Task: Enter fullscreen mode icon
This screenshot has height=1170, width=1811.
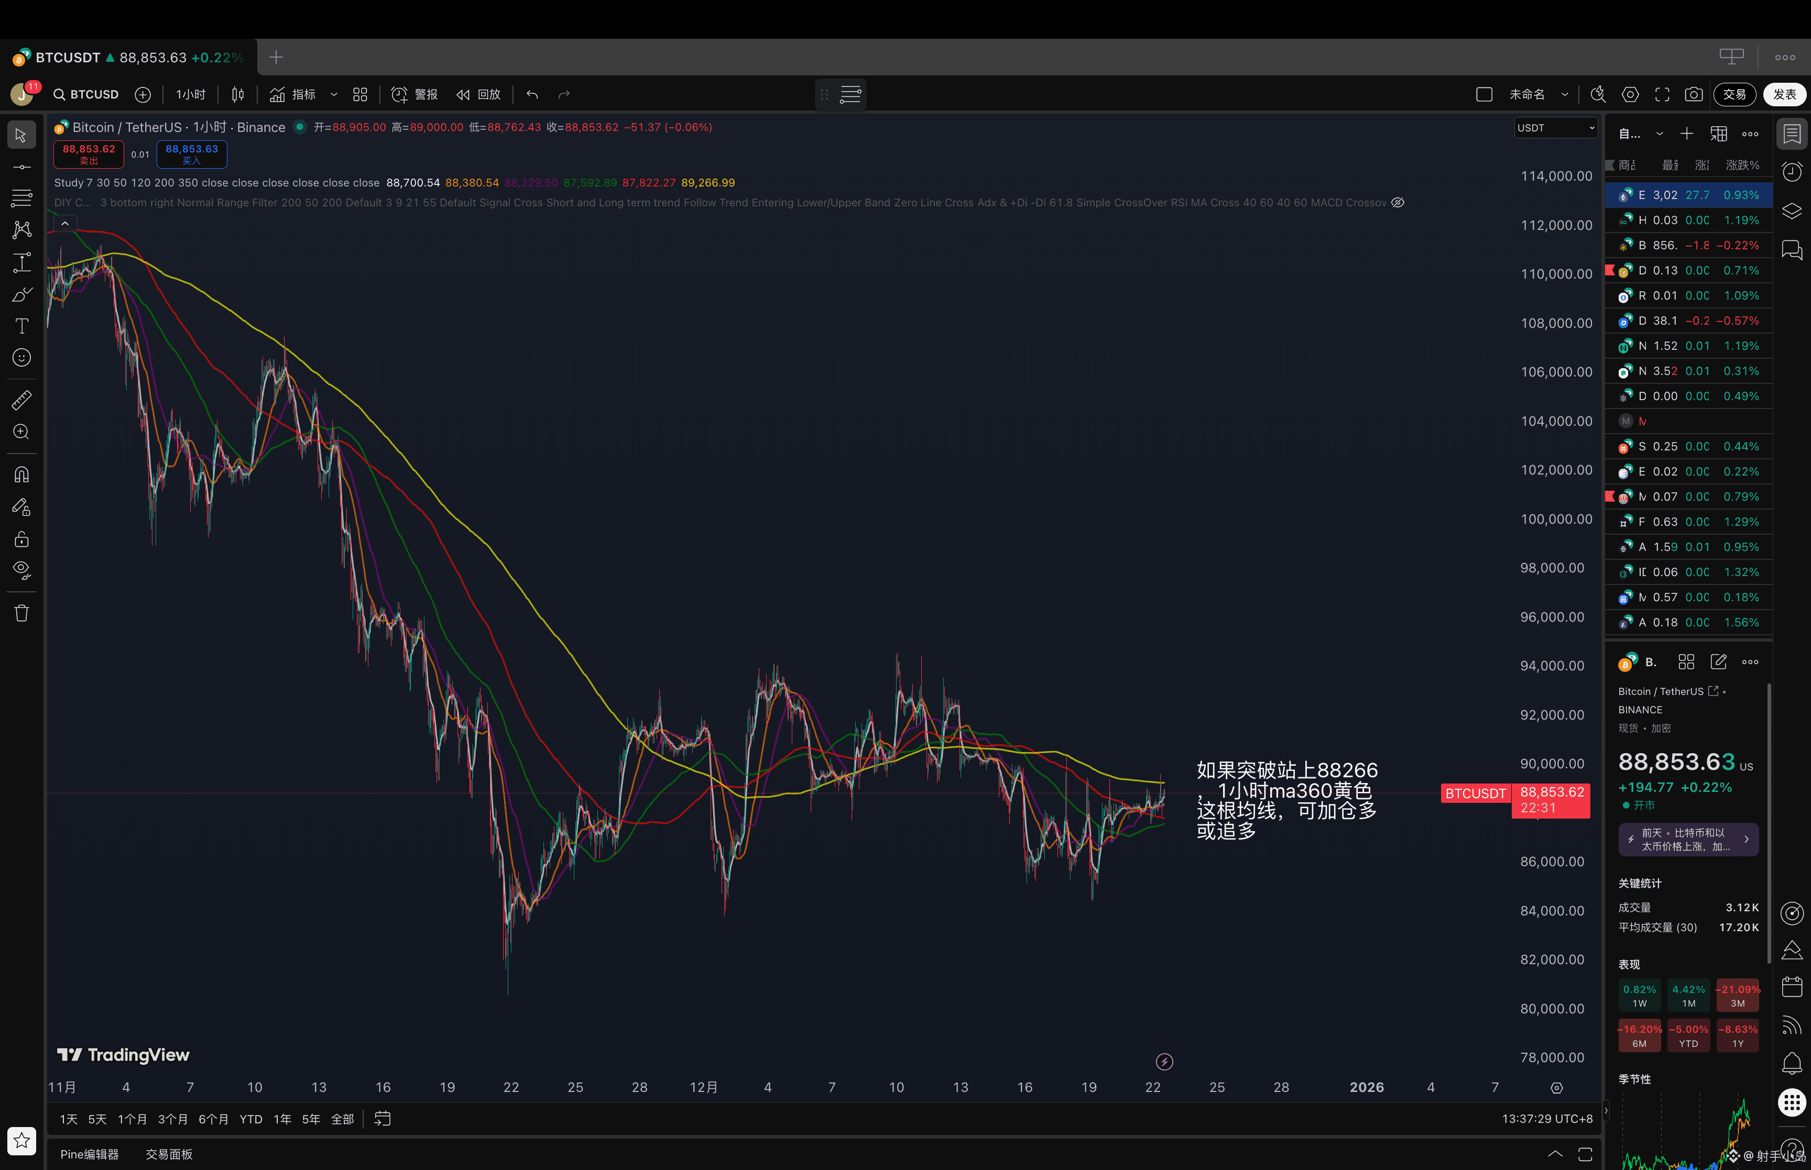Action: click(x=1662, y=94)
